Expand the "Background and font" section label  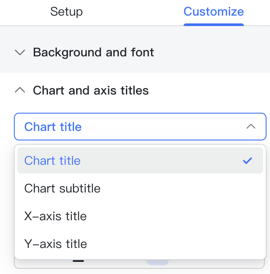pos(93,53)
